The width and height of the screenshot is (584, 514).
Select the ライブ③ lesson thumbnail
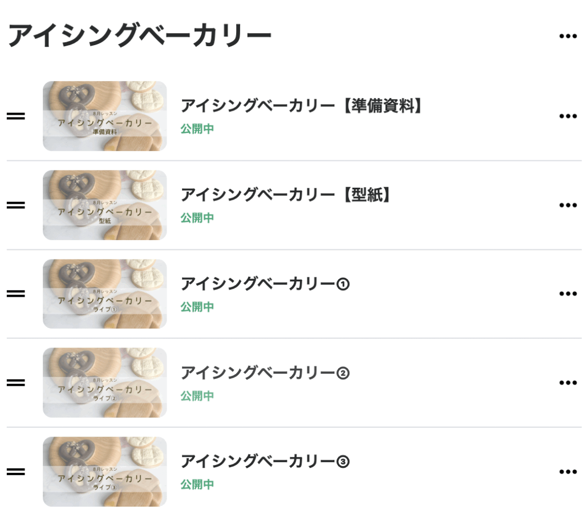[105, 472]
